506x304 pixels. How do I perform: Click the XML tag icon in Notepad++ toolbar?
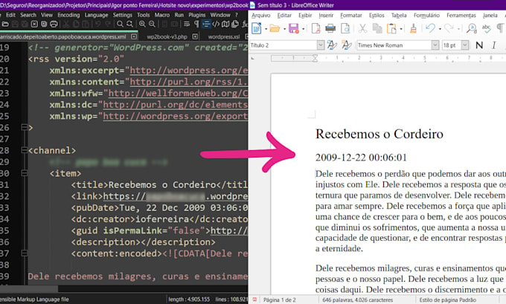[x=216, y=24]
